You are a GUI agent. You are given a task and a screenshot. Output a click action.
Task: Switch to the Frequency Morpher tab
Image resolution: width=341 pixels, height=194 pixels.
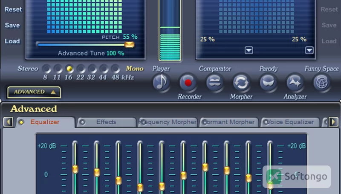pos(168,122)
